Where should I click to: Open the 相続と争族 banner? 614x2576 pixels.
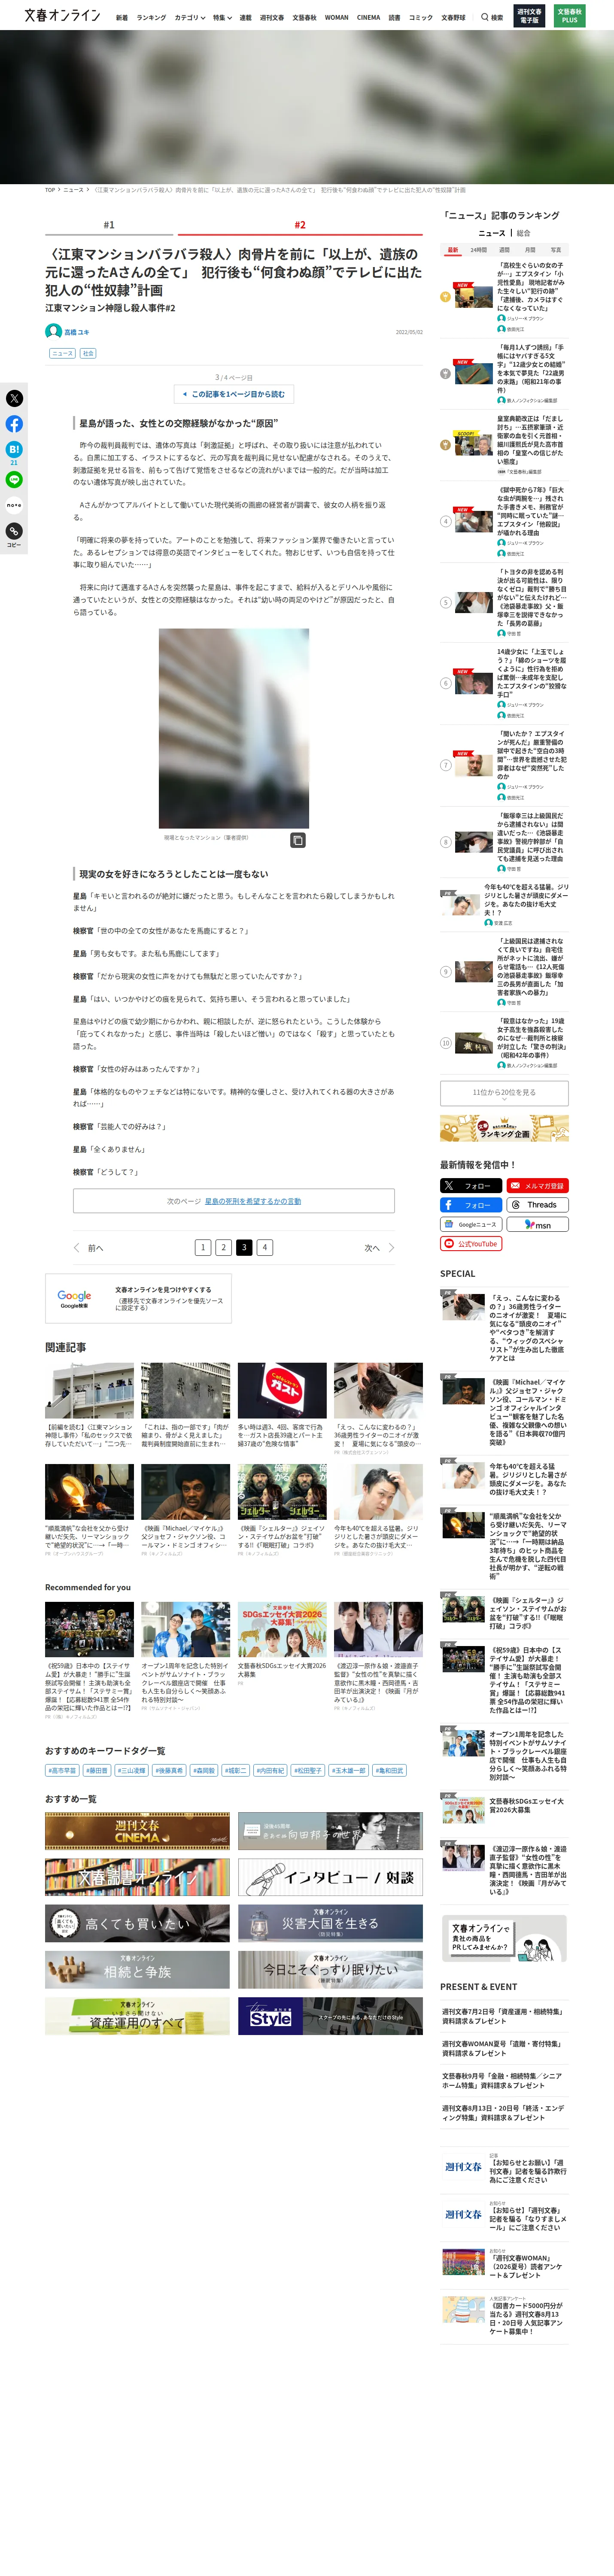click(137, 1970)
